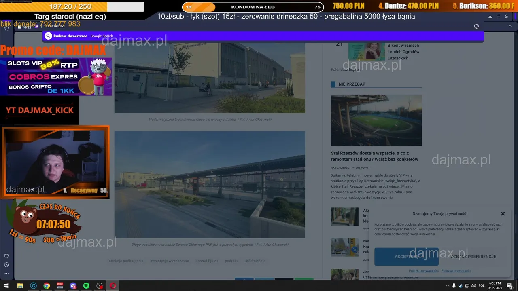Open Opera easy setup sliders icon
The width and height of the screenshot is (518, 291).
tap(498, 16)
